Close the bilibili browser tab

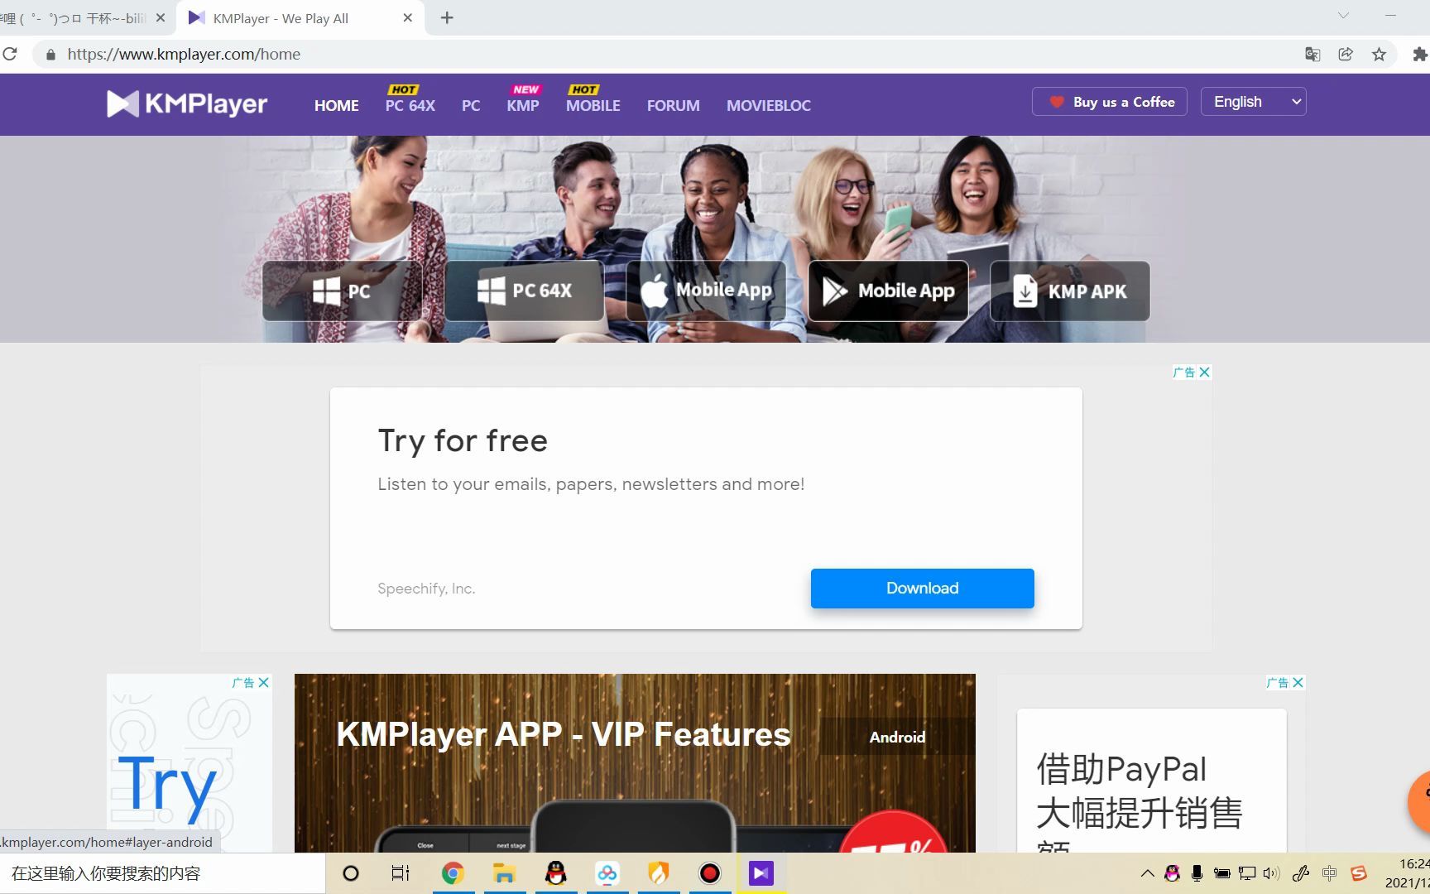click(161, 17)
